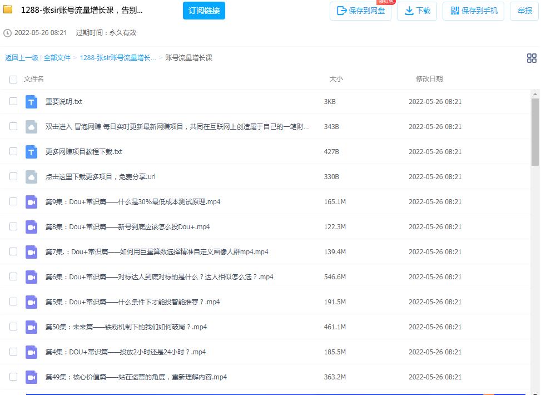Click the icon for 双击进入 冒泡网赚 file
541x395 pixels.
[31, 127]
